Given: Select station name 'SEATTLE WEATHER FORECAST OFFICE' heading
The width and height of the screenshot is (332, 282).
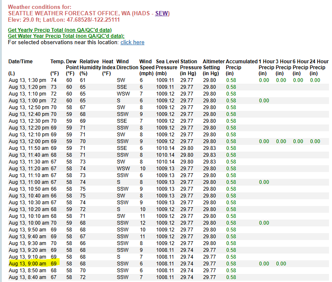Looking at the screenshot, I should (64, 13).
